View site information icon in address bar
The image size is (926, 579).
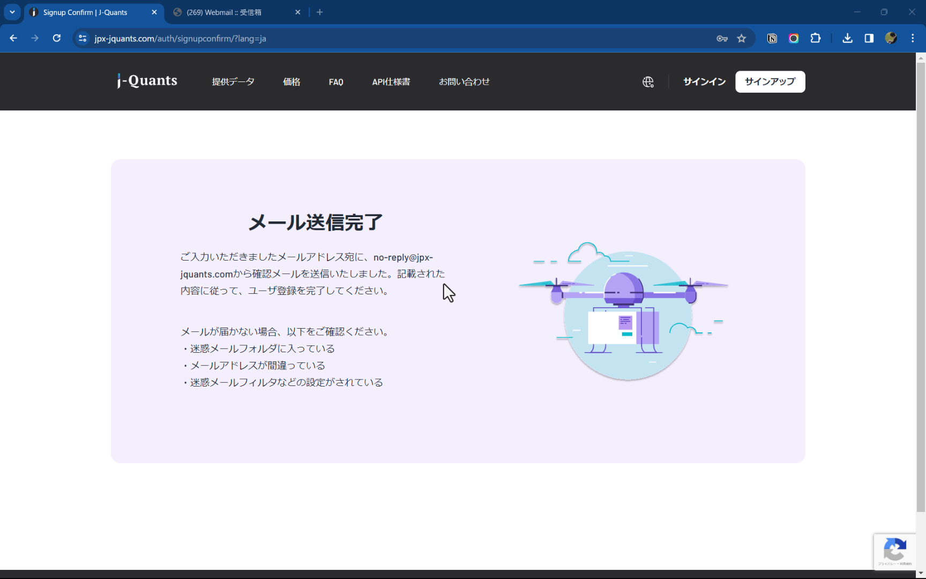pyautogui.click(x=83, y=38)
